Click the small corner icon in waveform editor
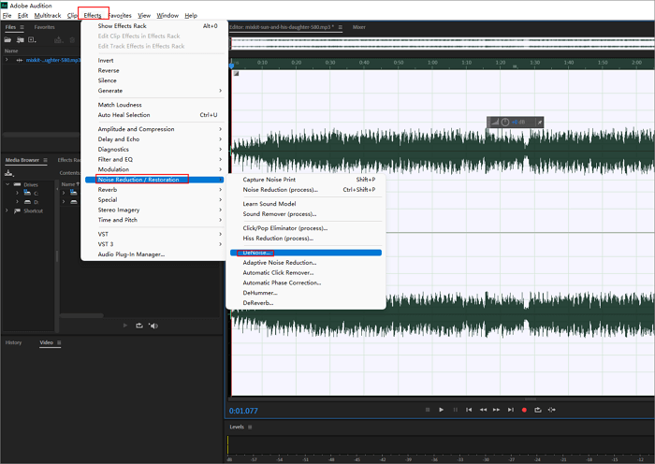Screen dimensions: 655x464 click(236, 74)
